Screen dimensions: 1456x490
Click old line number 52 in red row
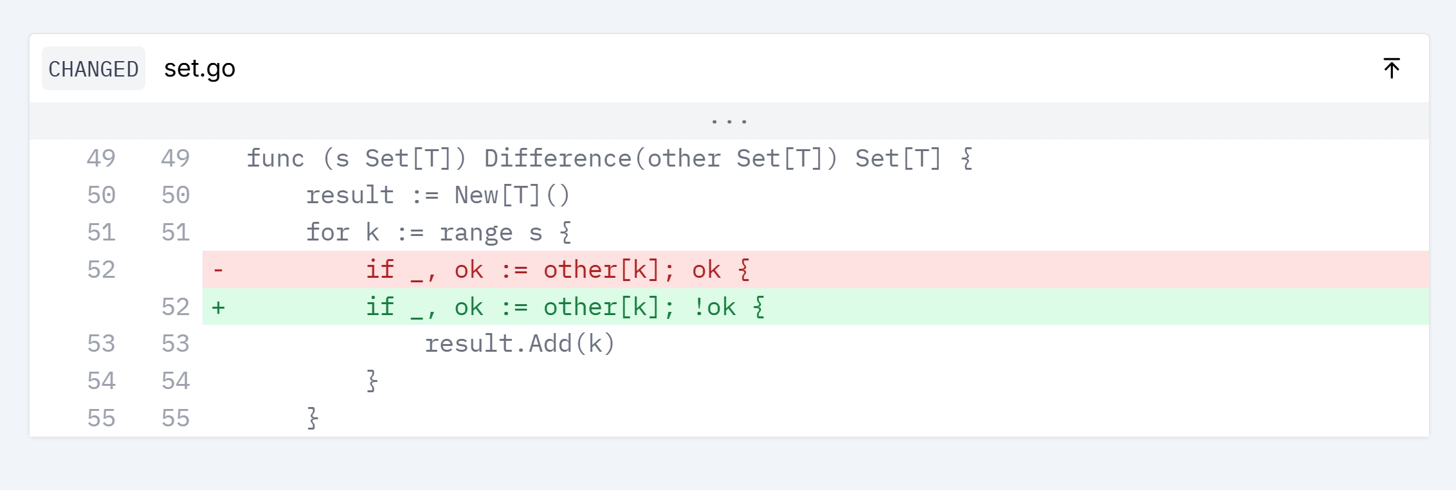point(101,269)
